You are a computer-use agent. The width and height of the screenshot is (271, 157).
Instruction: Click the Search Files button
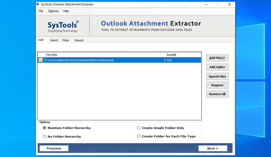pyautogui.click(x=217, y=77)
